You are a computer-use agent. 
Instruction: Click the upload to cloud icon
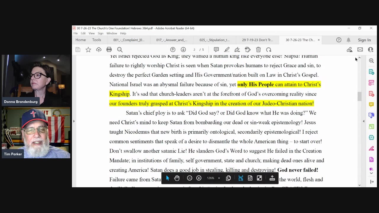(x=99, y=50)
